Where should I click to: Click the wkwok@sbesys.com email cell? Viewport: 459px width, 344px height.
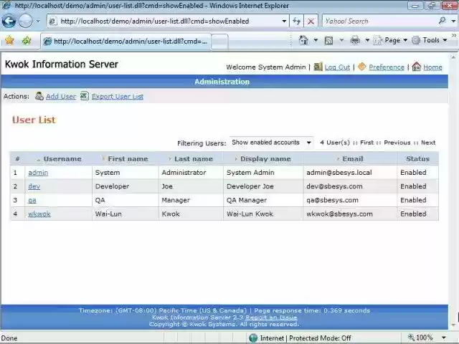click(x=350, y=214)
